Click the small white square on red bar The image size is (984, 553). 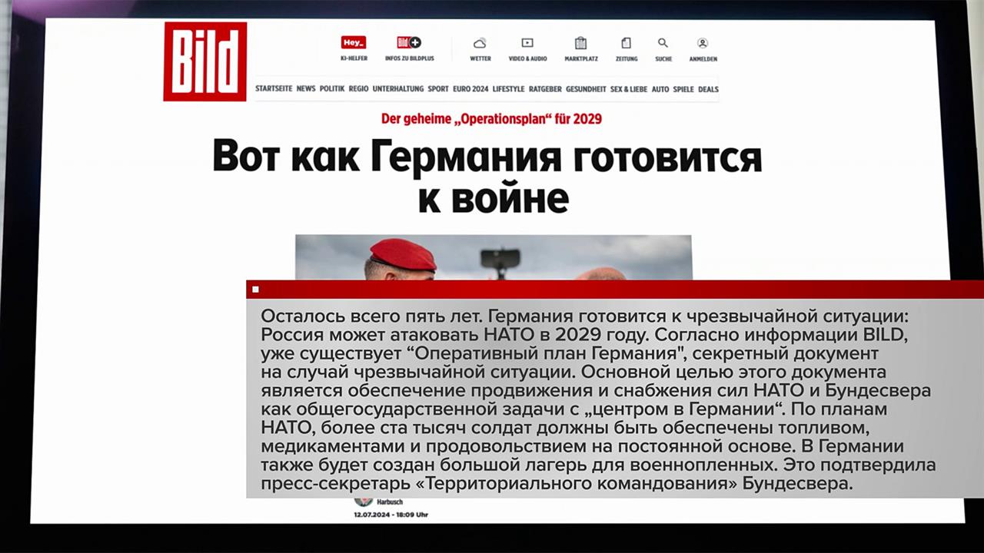click(x=255, y=290)
